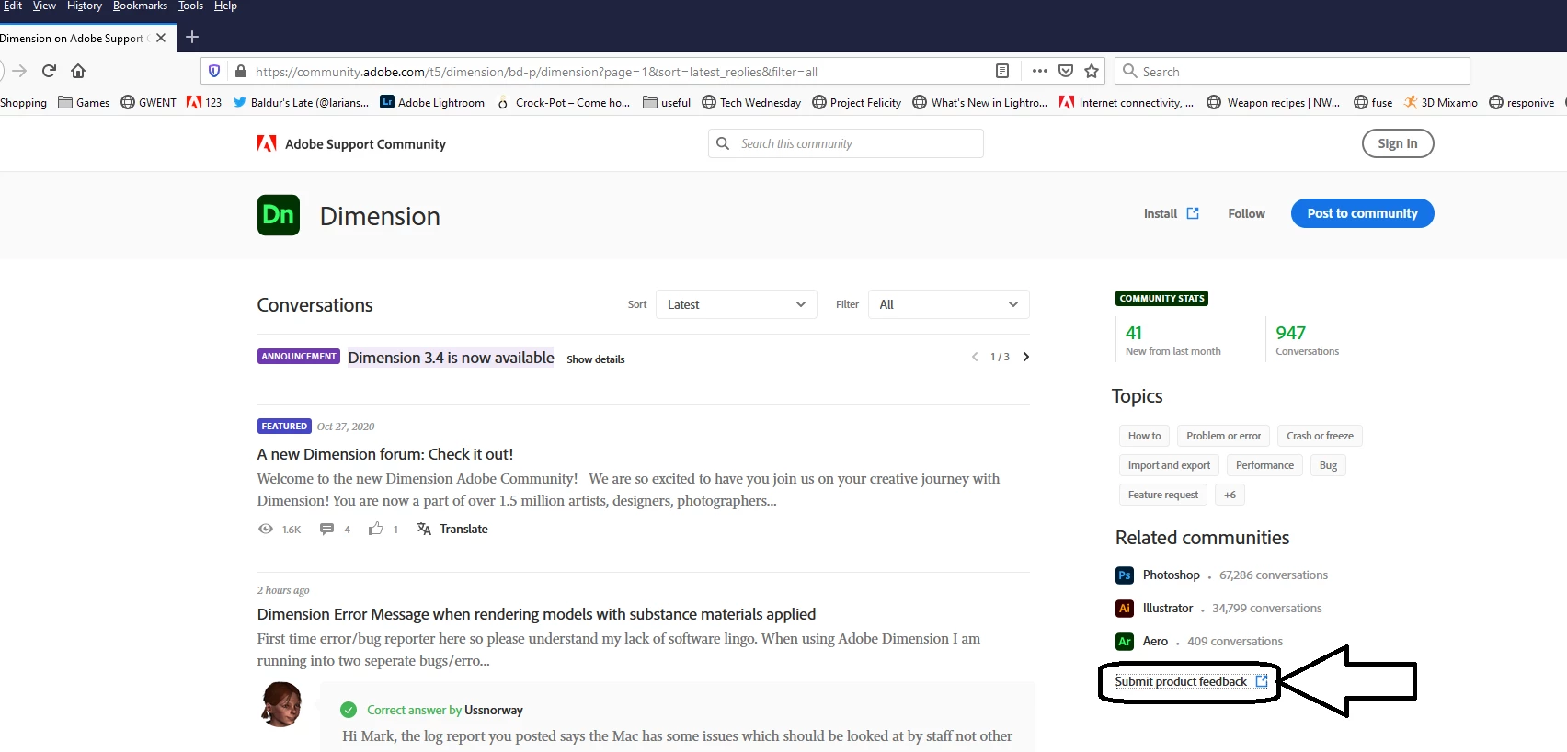Click the Dimension Dn app icon

[279, 215]
